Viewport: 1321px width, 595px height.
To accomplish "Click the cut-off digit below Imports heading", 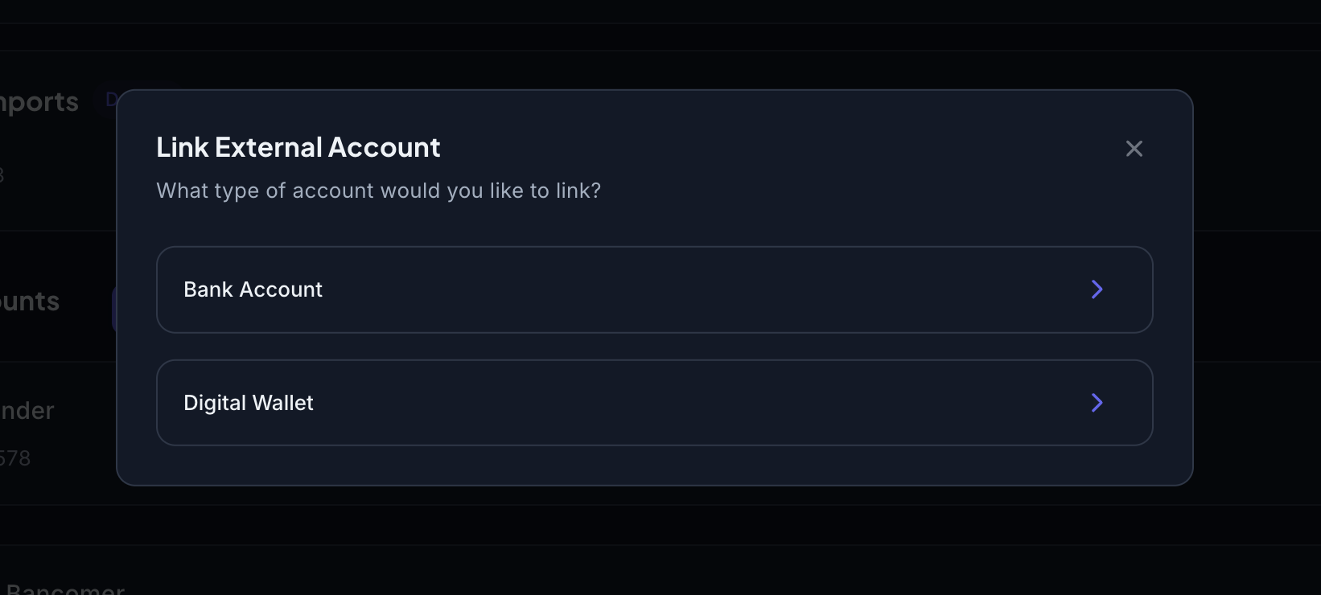I will [2, 174].
